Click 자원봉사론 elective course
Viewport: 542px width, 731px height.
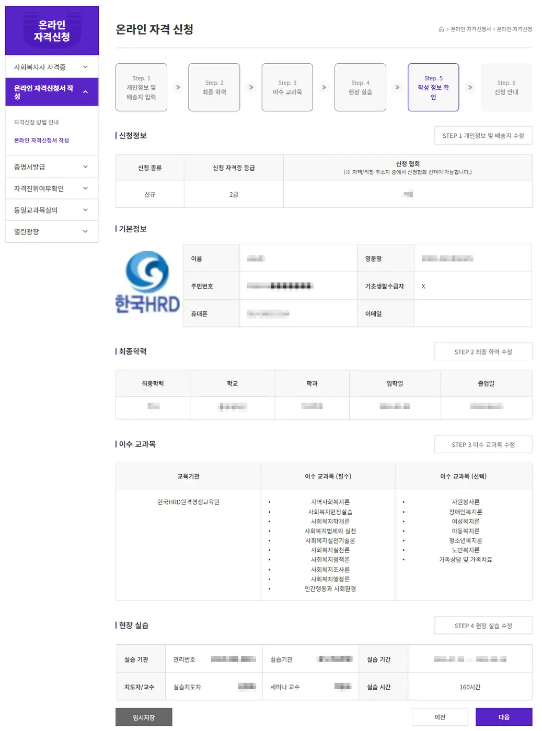tap(466, 502)
